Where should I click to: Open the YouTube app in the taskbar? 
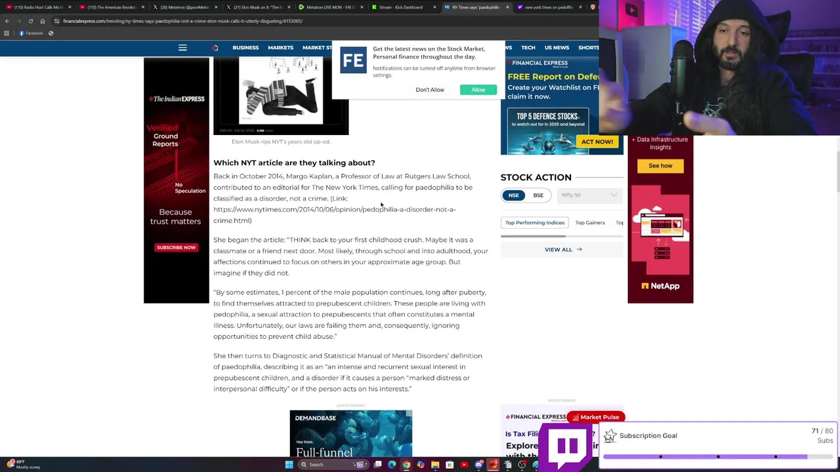(x=464, y=465)
